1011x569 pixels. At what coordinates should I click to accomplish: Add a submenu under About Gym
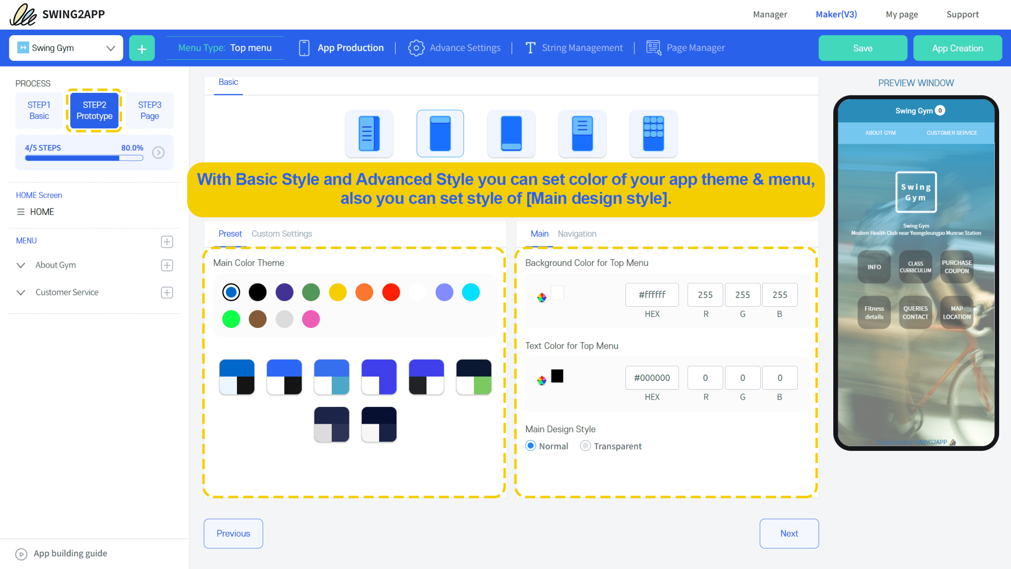click(167, 265)
